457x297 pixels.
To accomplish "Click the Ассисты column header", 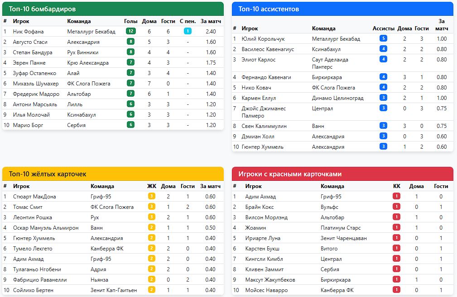I will pyautogui.click(x=383, y=28).
